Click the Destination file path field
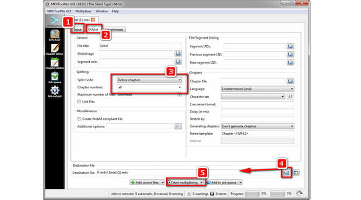Image resolution: width=361 pixels, height=200 pixels. tap(189, 172)
